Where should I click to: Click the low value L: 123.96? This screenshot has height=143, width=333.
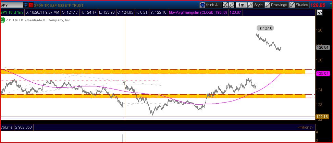pyautogui.click(x=107, y=13)
